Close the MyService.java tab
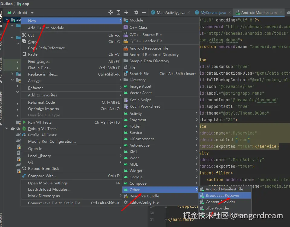Screen dimensions: 290x227 point(230,12)
